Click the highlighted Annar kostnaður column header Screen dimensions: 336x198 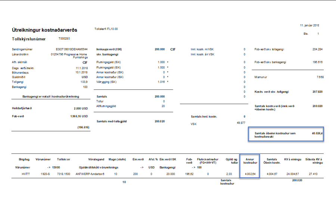point(249,161)
